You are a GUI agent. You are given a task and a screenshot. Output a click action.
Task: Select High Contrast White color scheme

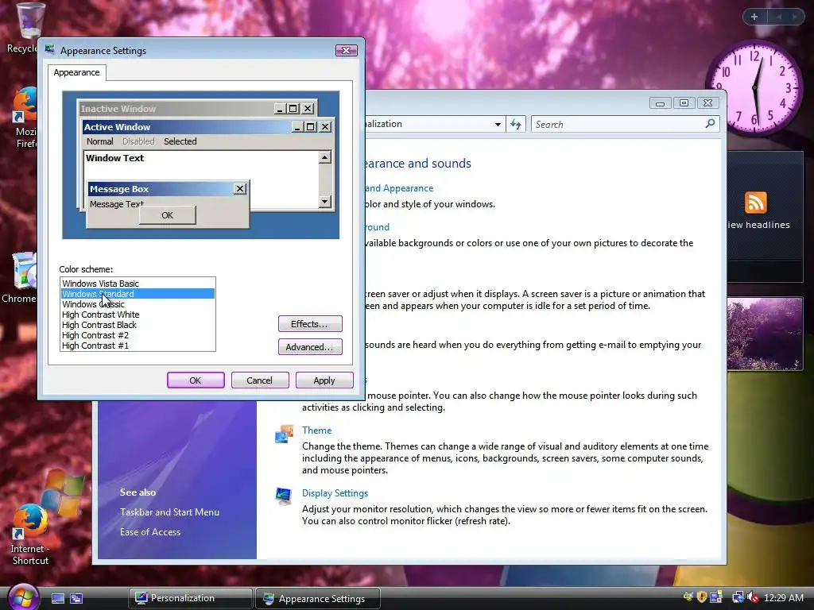pyautogui.click(x=138, y=315)
